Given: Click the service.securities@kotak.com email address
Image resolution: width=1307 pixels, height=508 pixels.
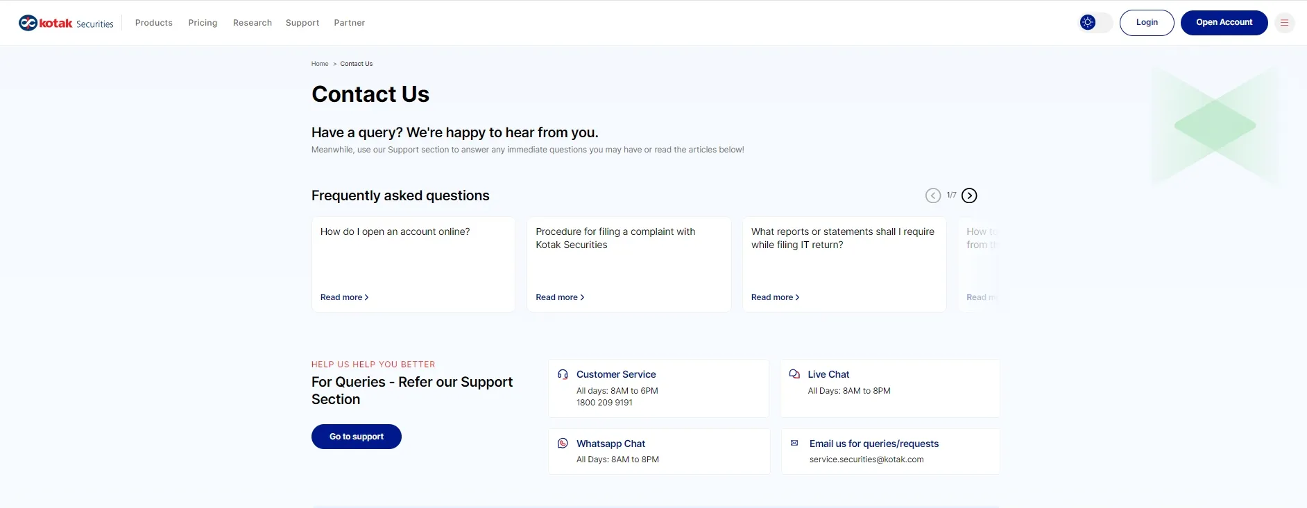Looking at the screenshot, I should (x=866, y=459).
